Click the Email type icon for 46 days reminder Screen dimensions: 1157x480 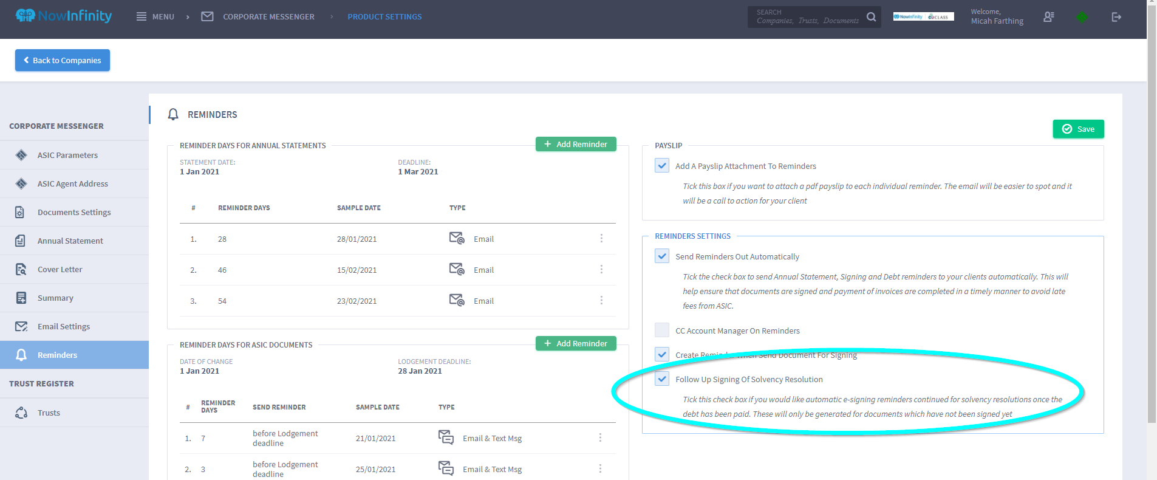[457, 269]
